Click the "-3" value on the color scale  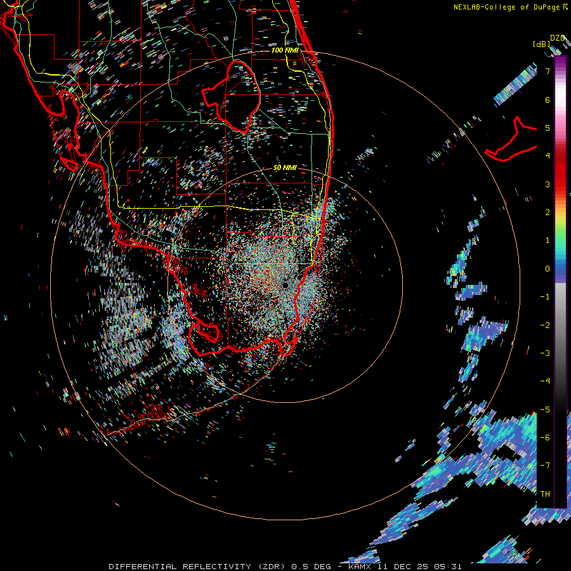545,353
